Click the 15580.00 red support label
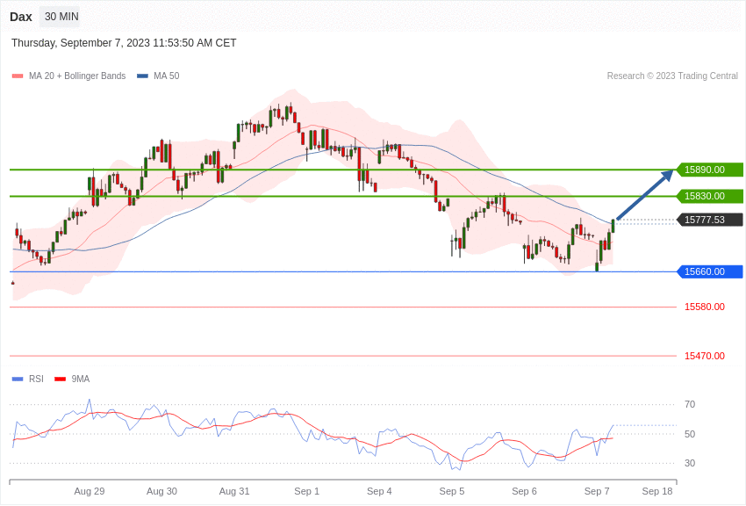Image resolution: width=746 pixels, height=506 pixels. point(705,307)
